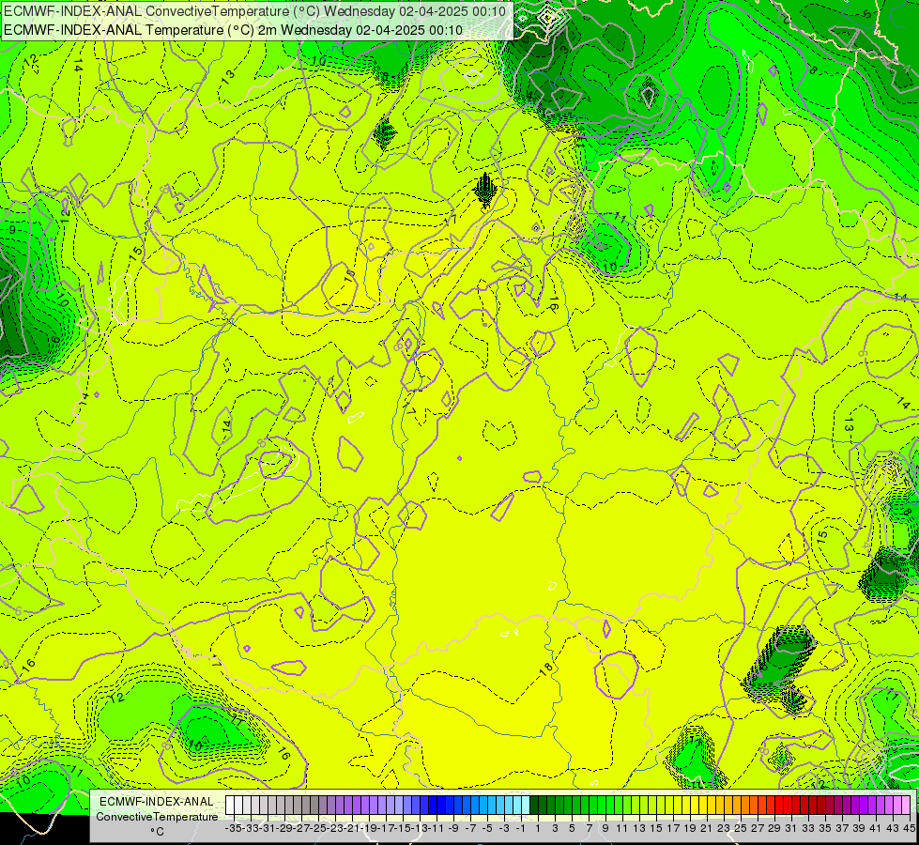The width and height of the screenshot is (919, 845).
Task: Click the 25 value on the color scale
Action: coord(741,828)
